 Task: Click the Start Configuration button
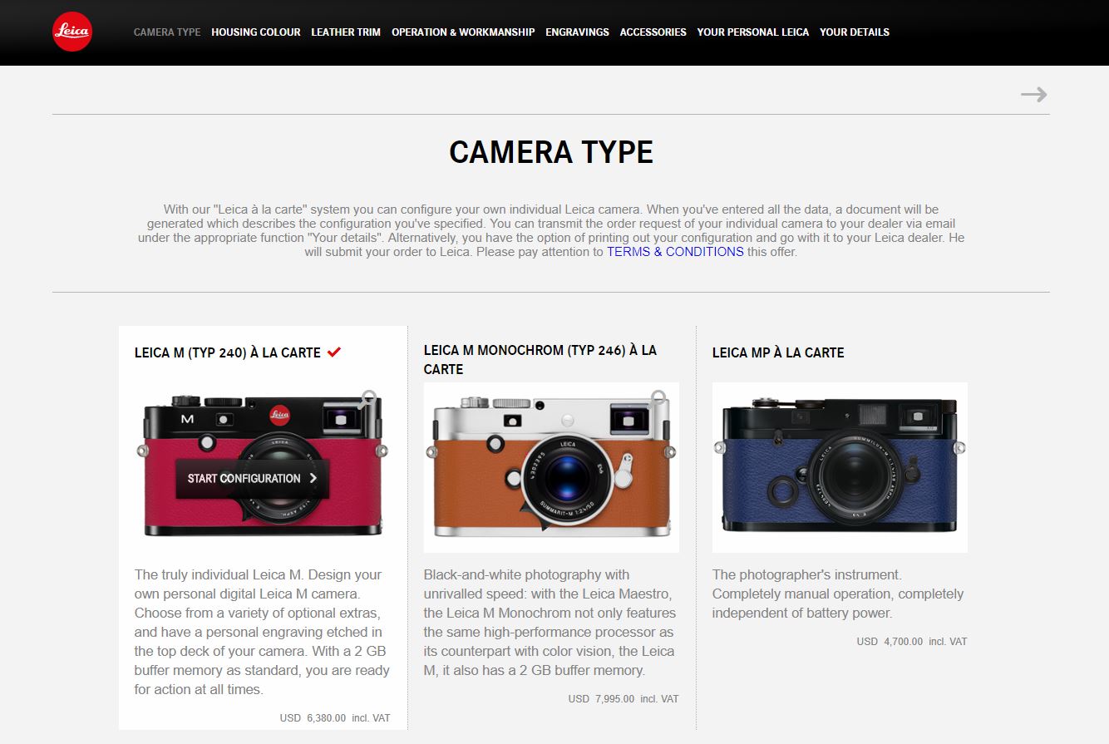pyautogui.click(x=253, y=478)
